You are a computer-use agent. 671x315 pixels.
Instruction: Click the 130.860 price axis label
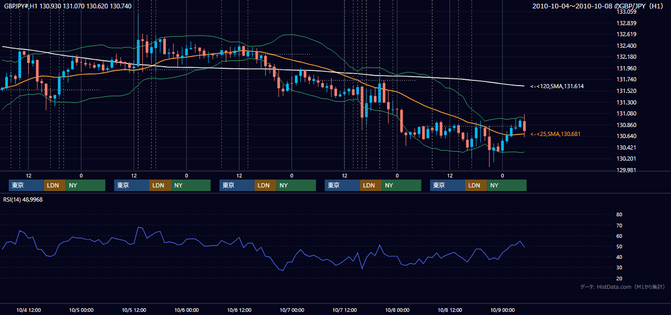tap(627, 125)
